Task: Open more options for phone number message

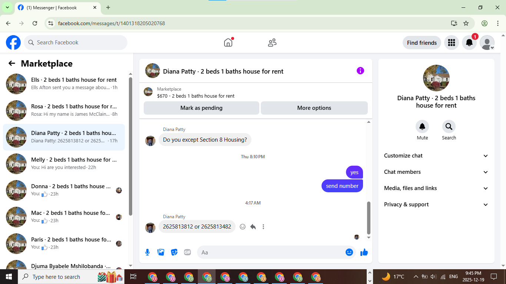Action: coord(263,227)
